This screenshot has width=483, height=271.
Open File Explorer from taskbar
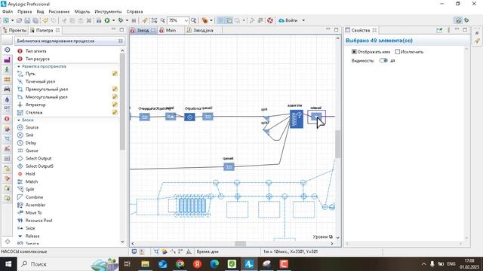[145, 264]
